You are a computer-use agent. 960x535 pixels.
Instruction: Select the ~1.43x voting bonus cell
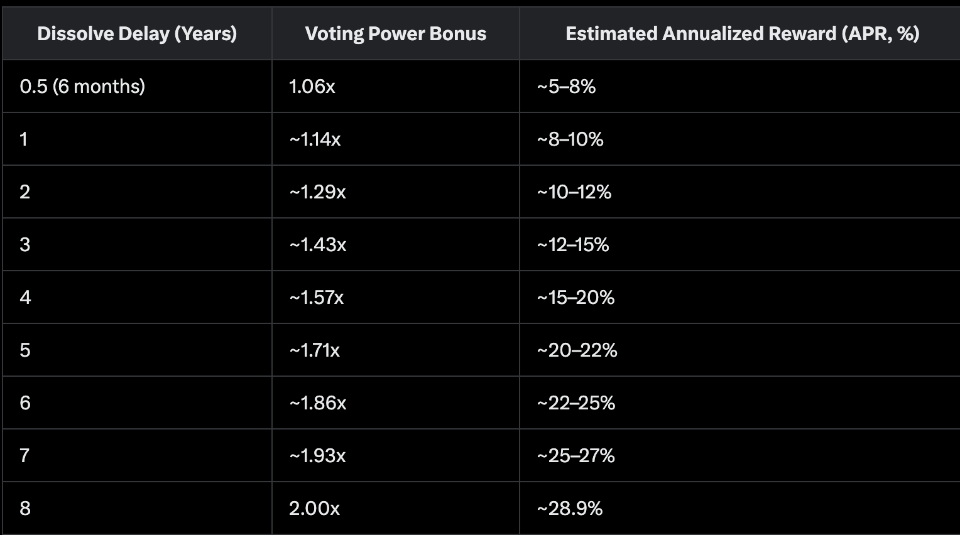[x=396, y=244]
